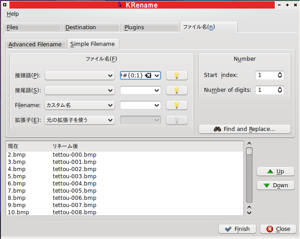The image size is (300, 239).
Task: Expand the 接尾語(S) suffix dropdown
Action: [80, 90]
